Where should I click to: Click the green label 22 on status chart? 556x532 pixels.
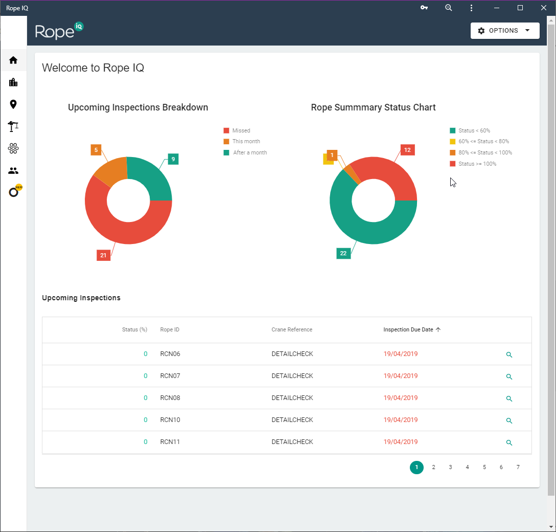343,253
